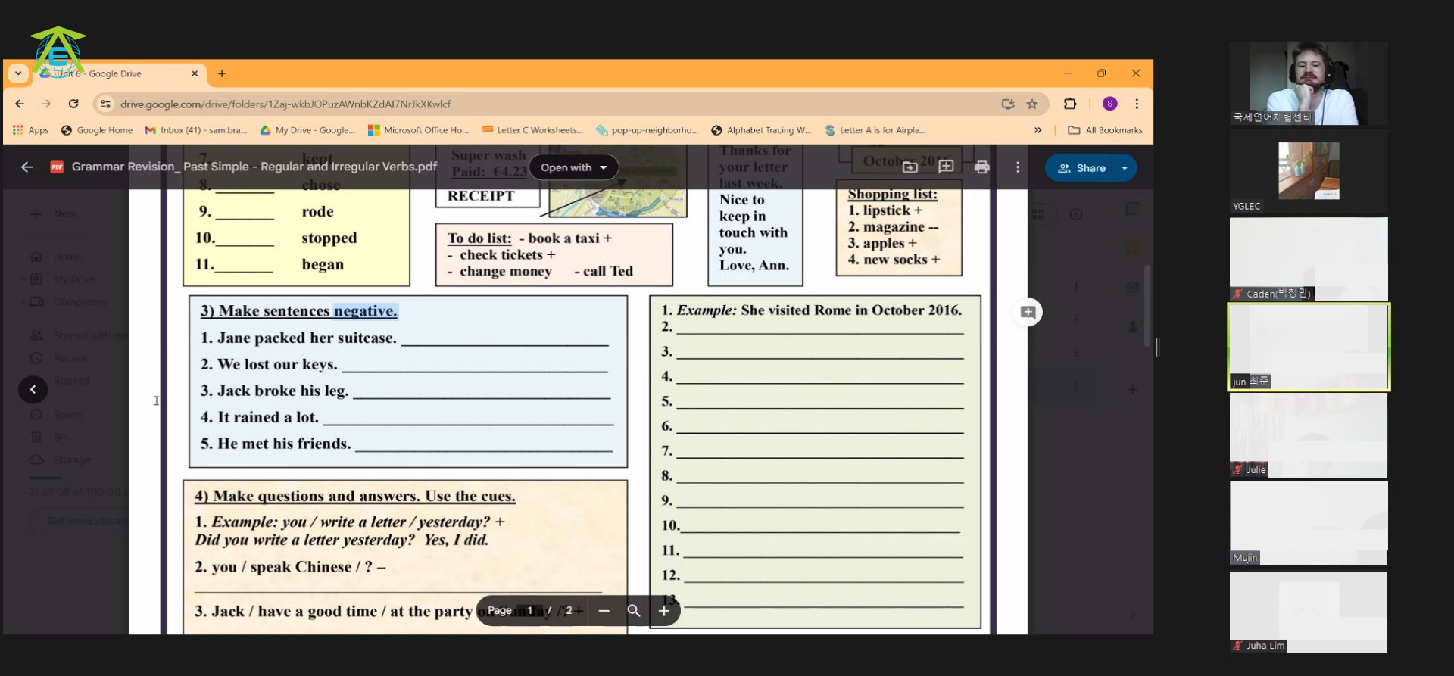The height and width of the screenshot is (676, 1454).
Task: Reset zoom with the magnifier icon
Action: (634, 610)
